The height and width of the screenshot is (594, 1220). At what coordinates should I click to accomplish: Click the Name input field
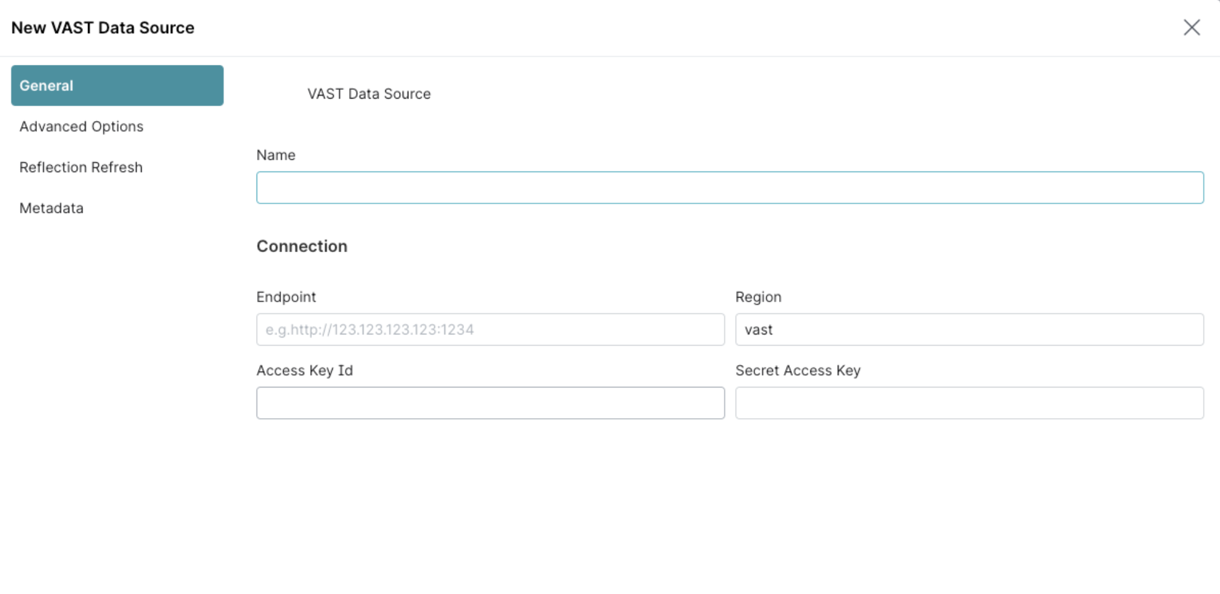(730, 188)
